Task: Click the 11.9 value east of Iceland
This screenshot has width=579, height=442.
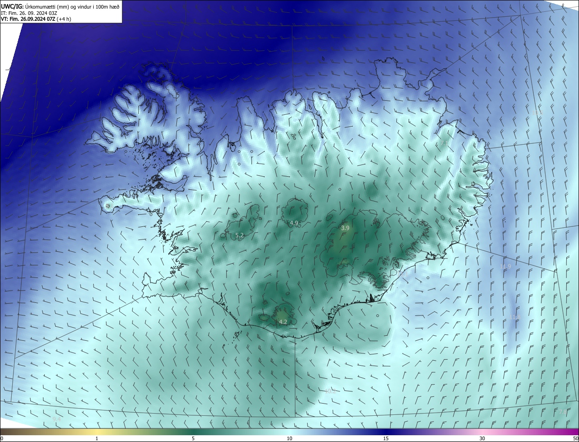Action: [x=505, y=266]
